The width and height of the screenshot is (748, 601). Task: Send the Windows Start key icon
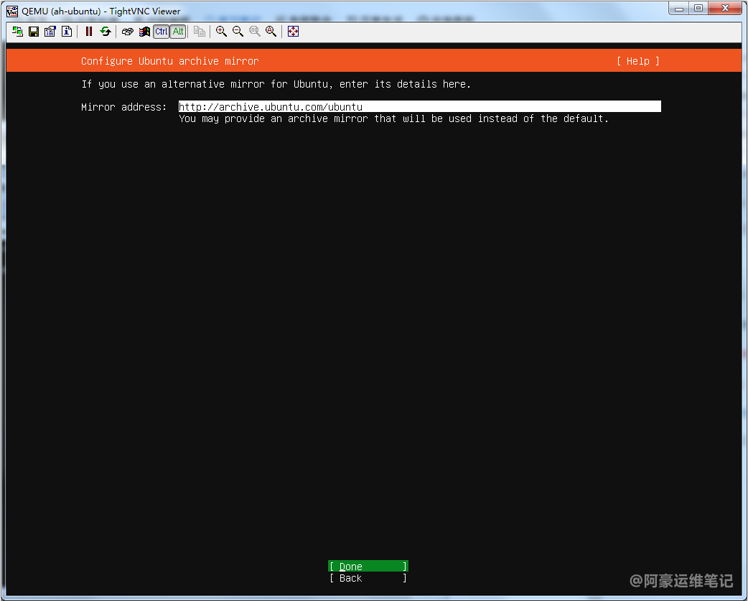point(144,32)
